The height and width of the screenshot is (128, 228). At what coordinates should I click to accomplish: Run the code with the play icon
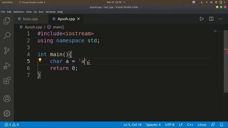202,19
